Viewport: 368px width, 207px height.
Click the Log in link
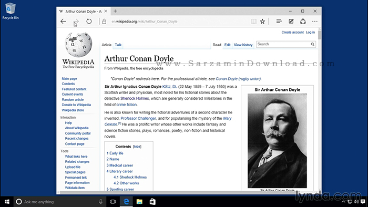point(310,33)
